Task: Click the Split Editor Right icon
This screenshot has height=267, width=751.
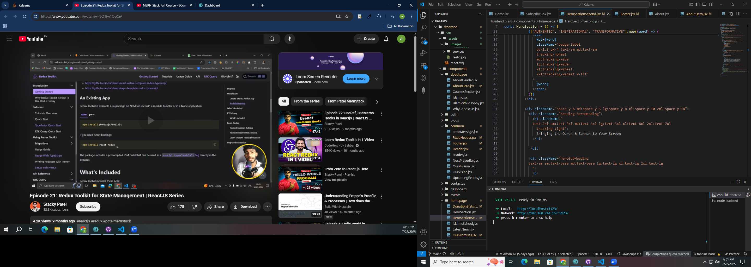Action: point(738,14)
